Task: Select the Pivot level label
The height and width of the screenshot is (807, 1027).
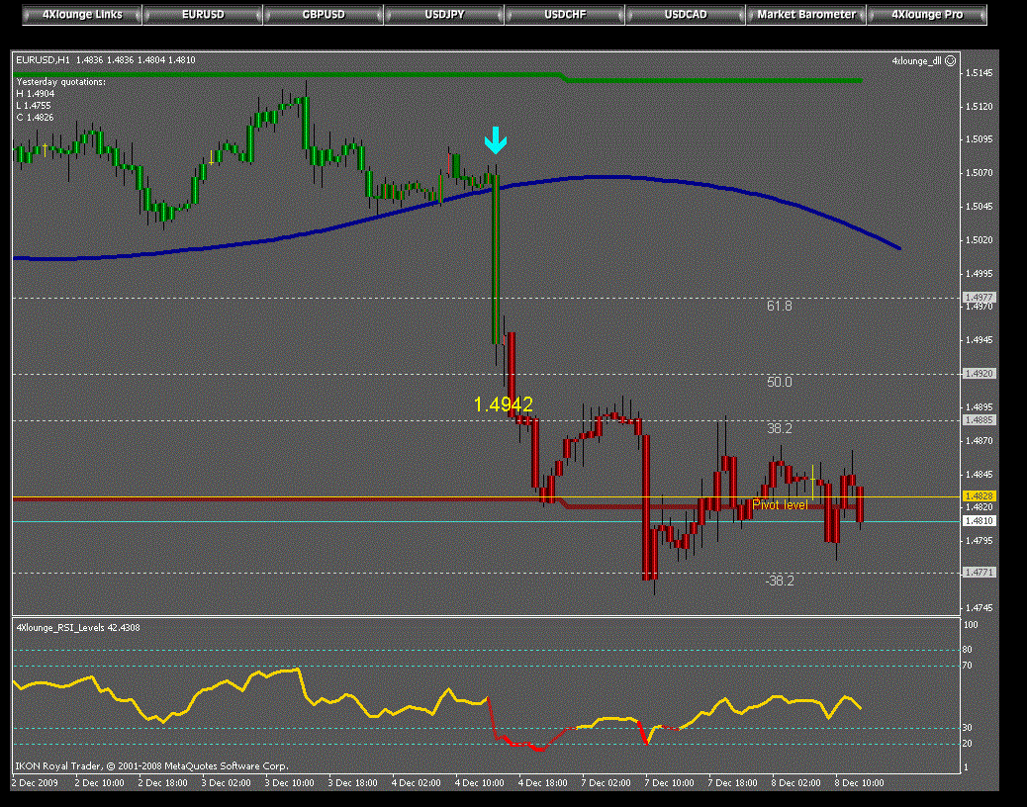Action: [780, 504]
